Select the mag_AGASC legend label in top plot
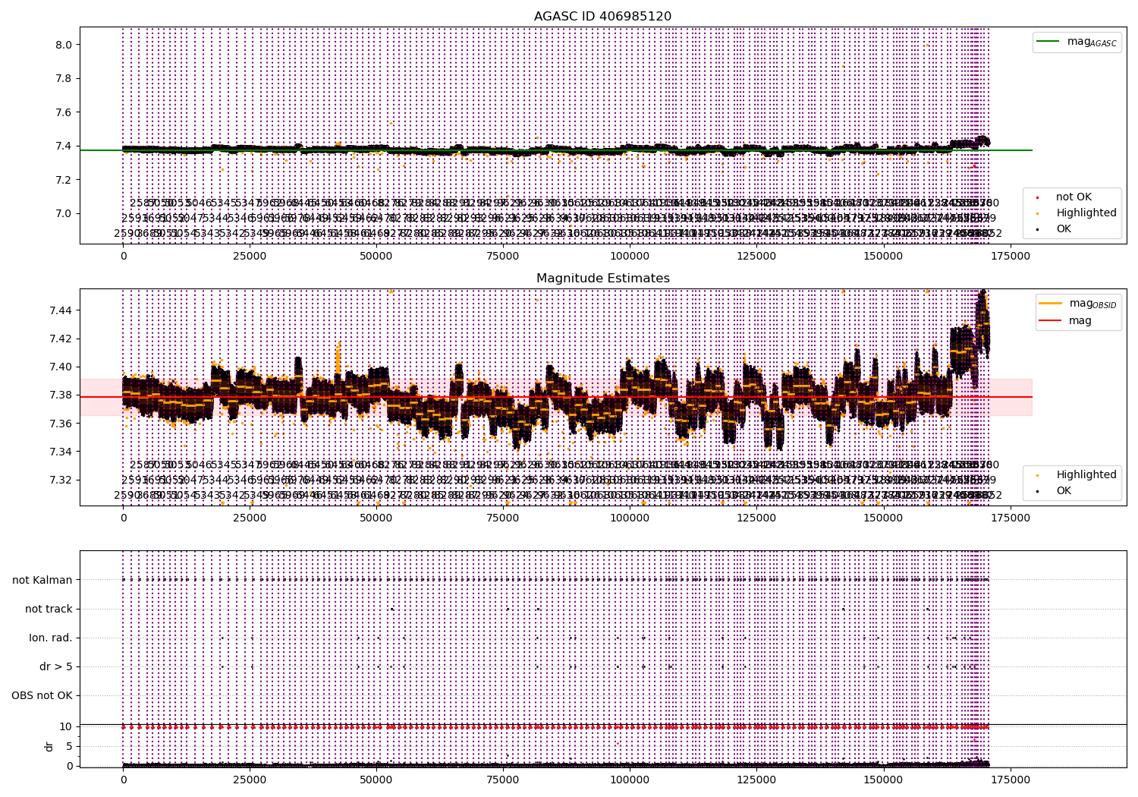Viewport: 1138px width, 797px height. [1092, 42]
